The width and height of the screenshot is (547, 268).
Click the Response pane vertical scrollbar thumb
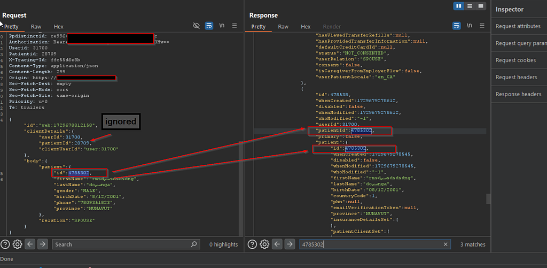point(488,199)
